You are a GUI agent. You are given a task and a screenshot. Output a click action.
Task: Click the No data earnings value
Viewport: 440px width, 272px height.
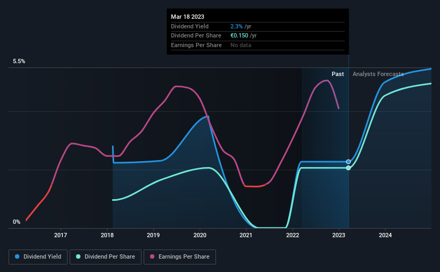(x=241, y=45)
